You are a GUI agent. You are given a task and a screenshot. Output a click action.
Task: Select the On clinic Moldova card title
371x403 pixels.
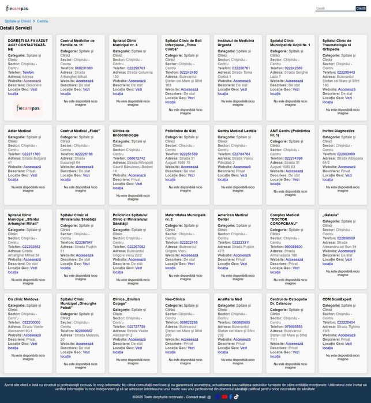pos(23,299)
